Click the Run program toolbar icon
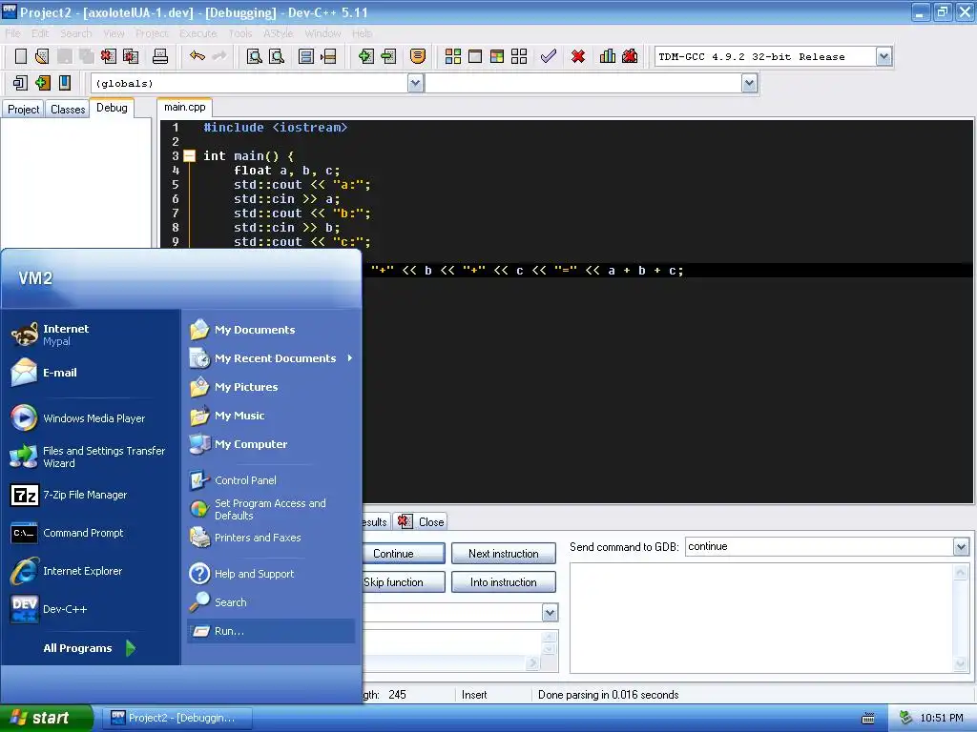The image size is (977, 732). [x=475, y=56]
